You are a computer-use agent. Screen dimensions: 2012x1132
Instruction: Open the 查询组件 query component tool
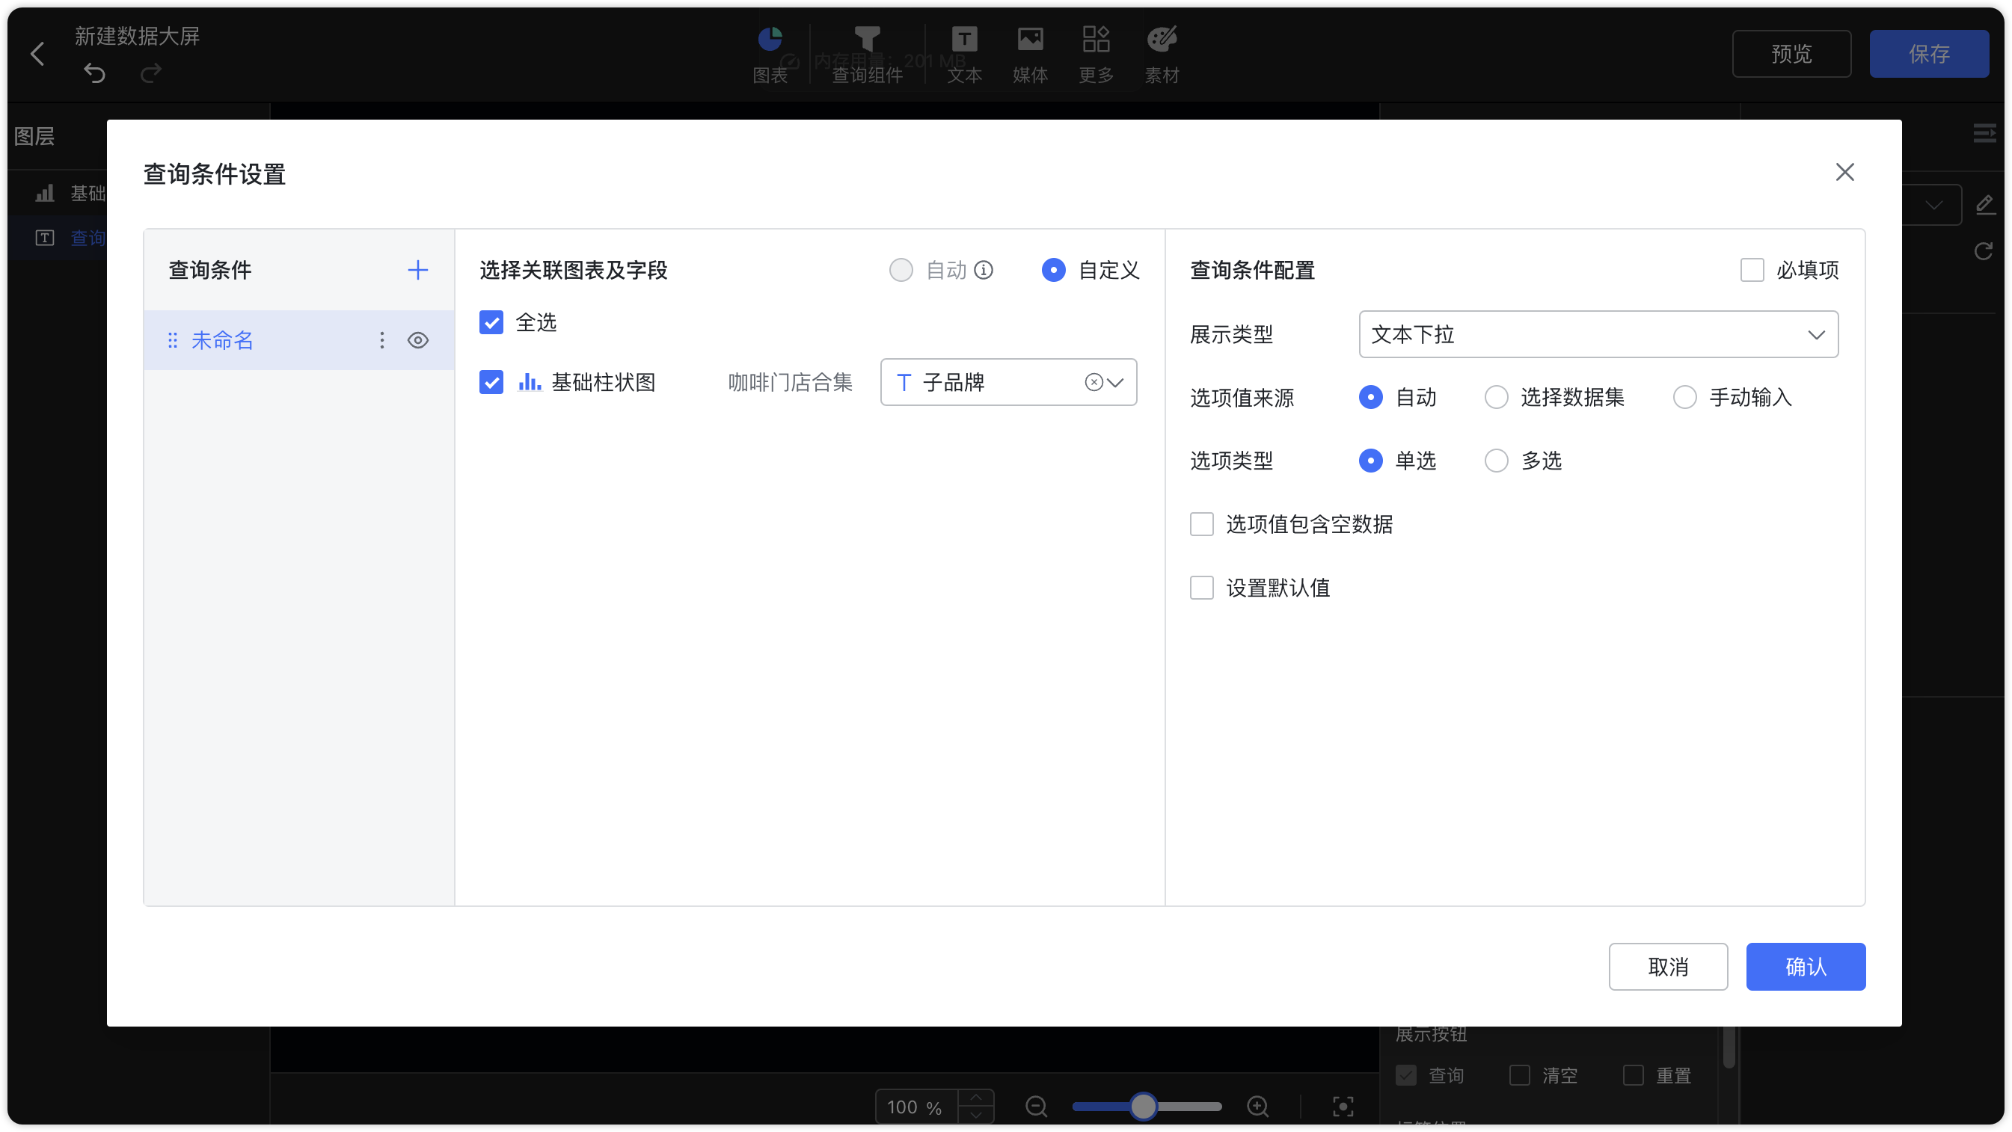[867, 55]
